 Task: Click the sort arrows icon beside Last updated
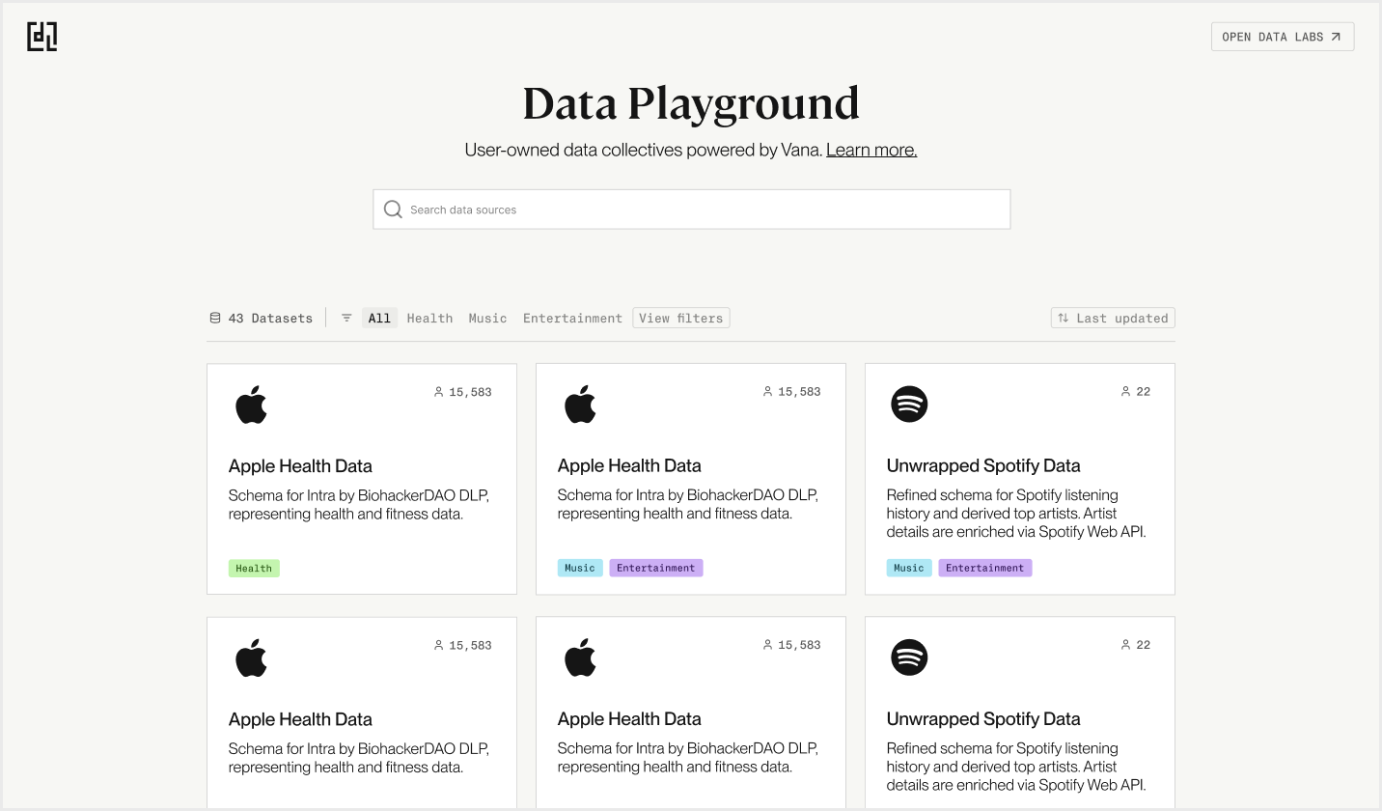point(1064,318)
